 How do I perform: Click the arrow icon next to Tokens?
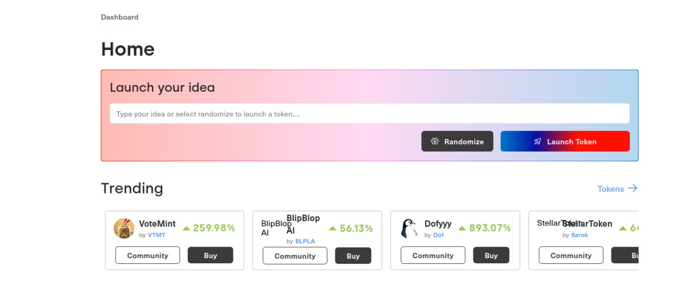(x=633, y=188)
